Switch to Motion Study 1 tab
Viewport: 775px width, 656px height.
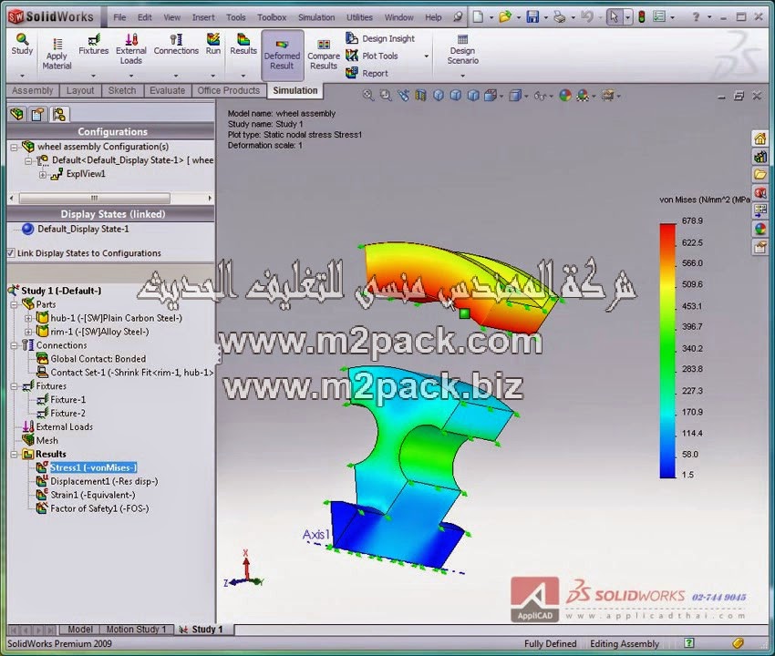click(137, 630)
